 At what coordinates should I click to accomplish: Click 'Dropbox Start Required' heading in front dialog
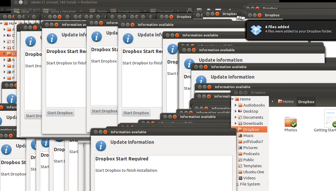(122, 159)
